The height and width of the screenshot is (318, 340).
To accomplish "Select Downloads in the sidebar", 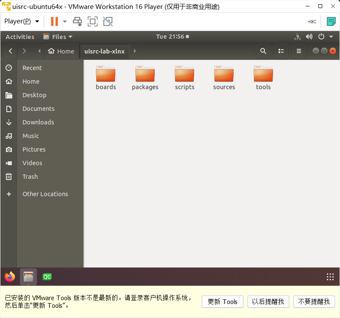I will 38,122.
